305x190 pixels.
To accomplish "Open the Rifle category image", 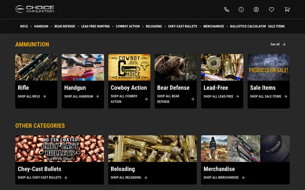I will pos(36,67).
